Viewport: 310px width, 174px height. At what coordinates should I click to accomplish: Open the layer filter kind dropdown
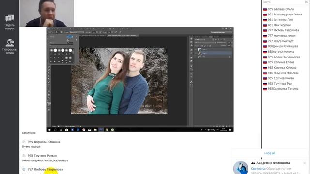tap(200, 39)
